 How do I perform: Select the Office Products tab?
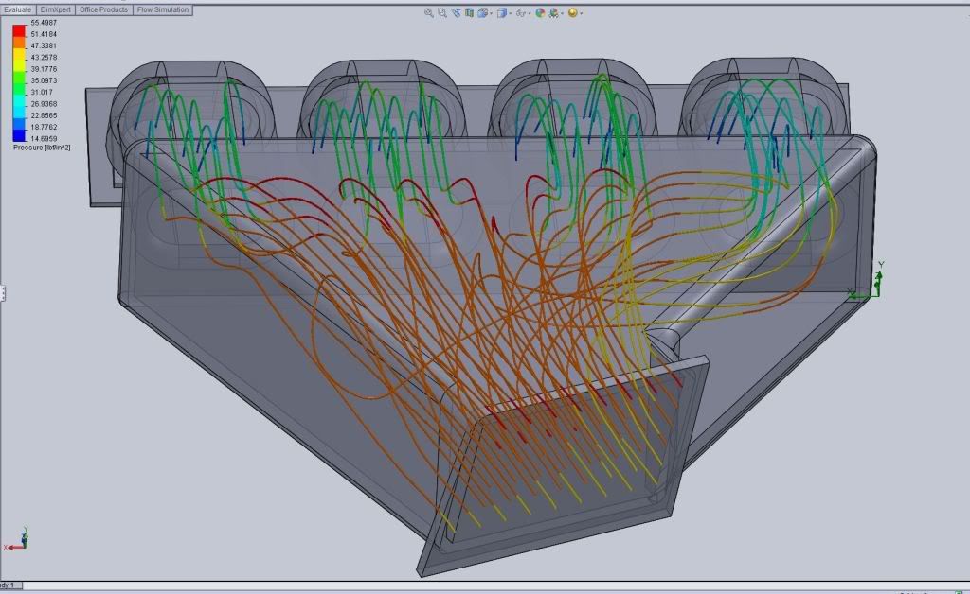click(102, 9)
